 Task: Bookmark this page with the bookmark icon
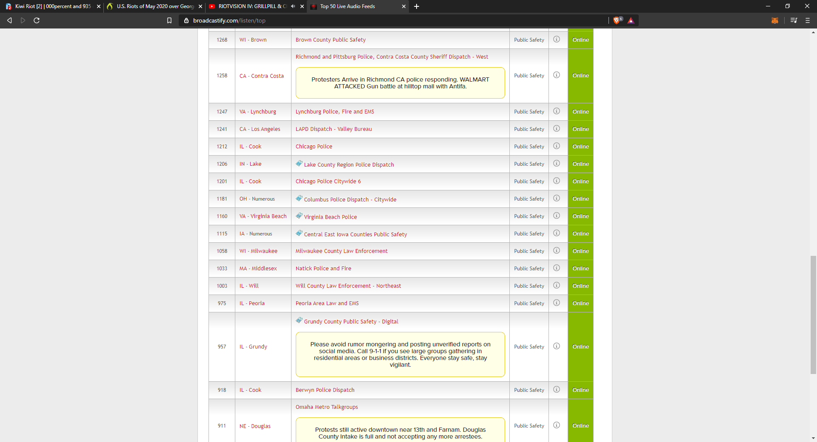(x=169, y=20)
